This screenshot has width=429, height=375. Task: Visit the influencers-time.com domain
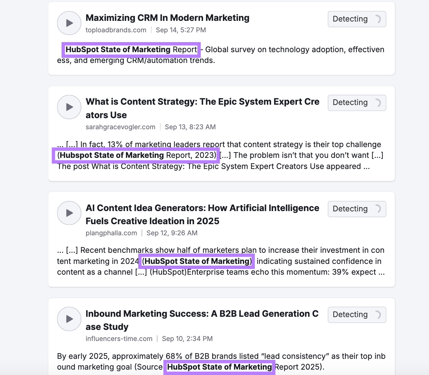(119, 339)
